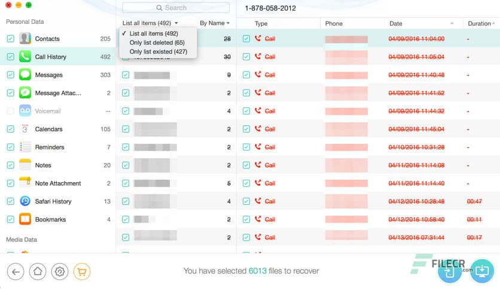This screenshot has width=500, height=289.
Task: Choose 'Only list deleted (65)' option
Action: point(157,42)
